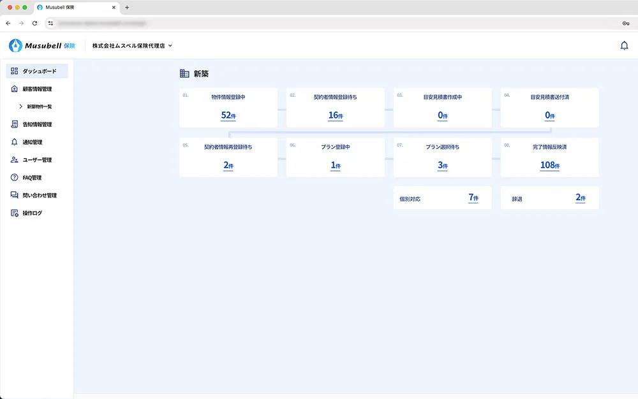Click the notification bell icon in header
The height and width of the screenshot is (399, 638).
point(624,46)
